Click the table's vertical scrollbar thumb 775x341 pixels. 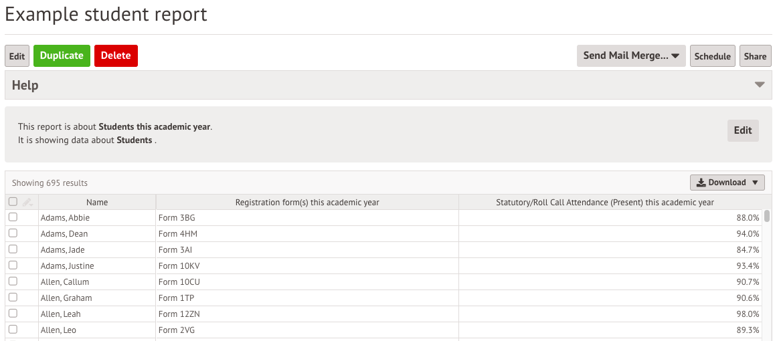(767, 216)
